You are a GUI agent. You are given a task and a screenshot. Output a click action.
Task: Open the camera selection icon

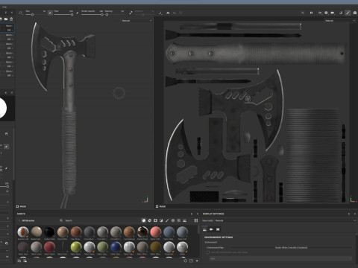[x=333, y=13]
